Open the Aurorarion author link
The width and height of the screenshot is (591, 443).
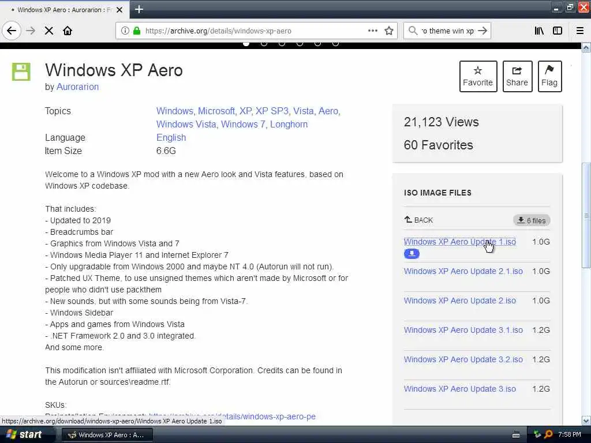[x=78, y=87]
